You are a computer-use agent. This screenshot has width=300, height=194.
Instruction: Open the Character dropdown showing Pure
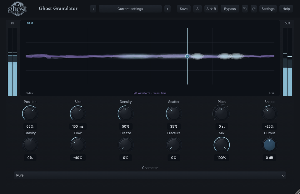pos(150,175)
